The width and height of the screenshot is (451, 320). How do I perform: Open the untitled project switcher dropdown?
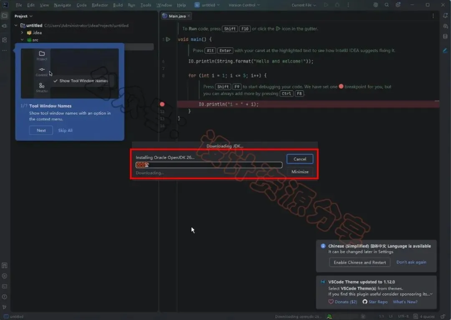(208, 5)
